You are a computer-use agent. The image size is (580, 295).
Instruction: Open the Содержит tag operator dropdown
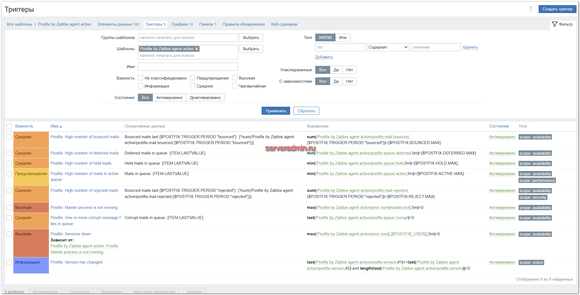tap(388, 47)
